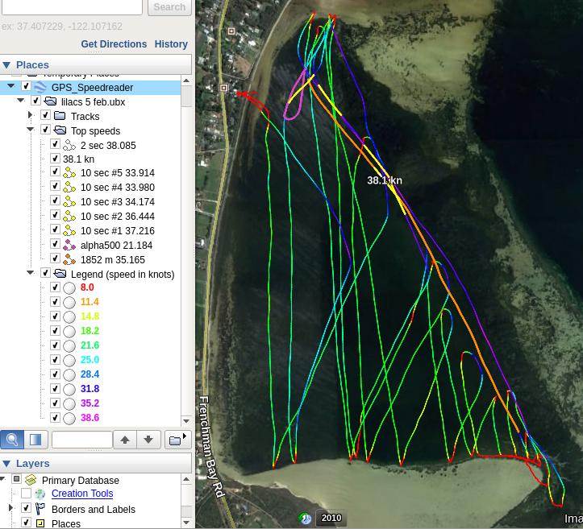The width and height of the screenshot is (583, 529).
Task: Click the 2 sec 38.085 path icon
Action: [x=69, y=146]
